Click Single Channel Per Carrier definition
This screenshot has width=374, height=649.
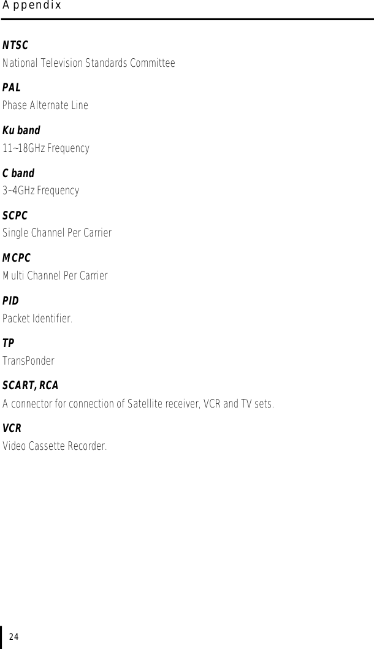click(57, 233)
